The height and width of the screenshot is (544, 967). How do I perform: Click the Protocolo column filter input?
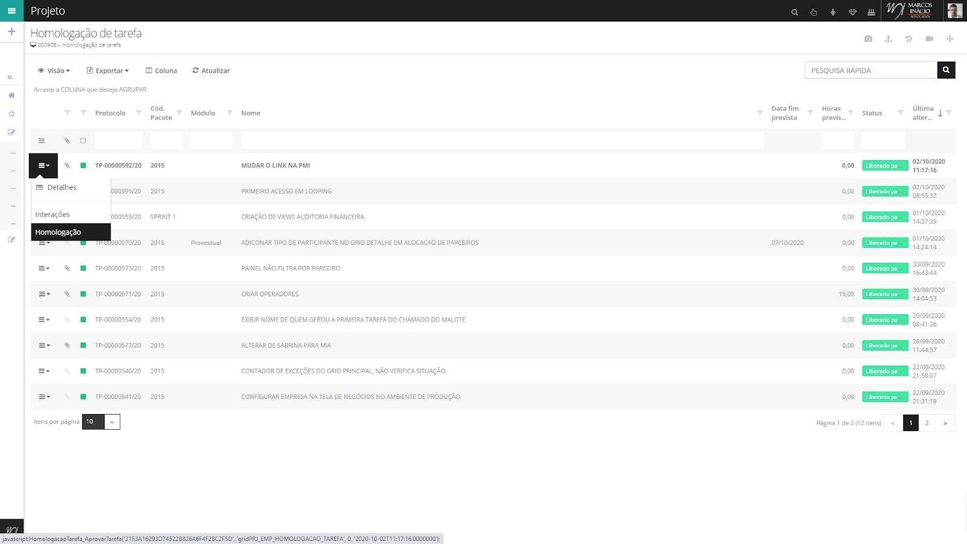pyautogui.click(x=118, y=141)
